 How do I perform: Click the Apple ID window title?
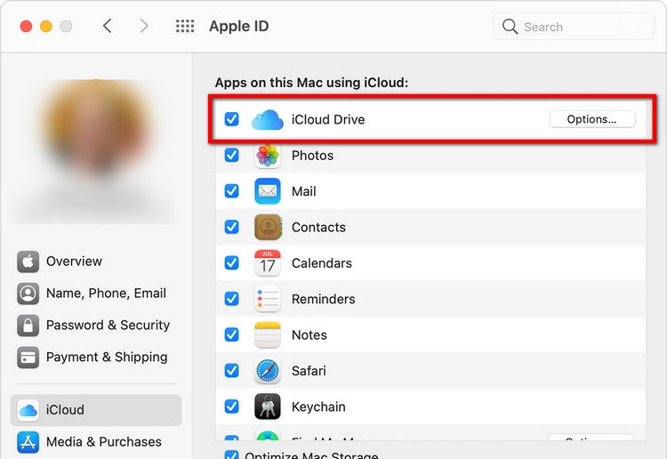point(238,27)
